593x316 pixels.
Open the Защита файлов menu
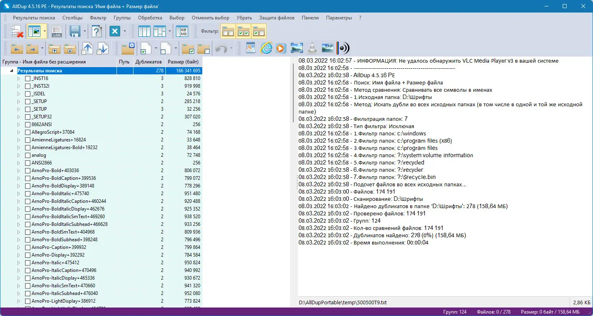(277, 18)
